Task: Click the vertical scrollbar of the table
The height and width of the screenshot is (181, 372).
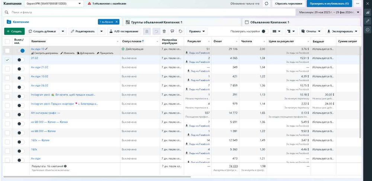Action: [360, 92]
